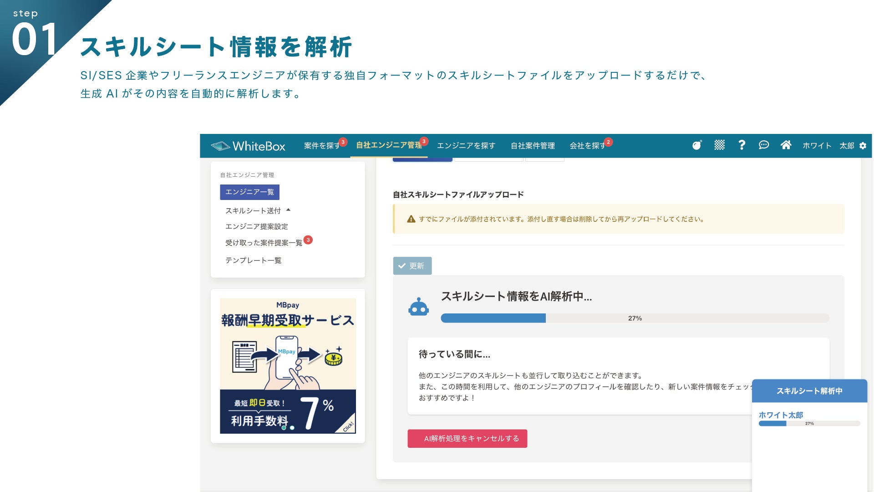Go home via house icon
Screen dimensions: 874x492
click(786, 145)
